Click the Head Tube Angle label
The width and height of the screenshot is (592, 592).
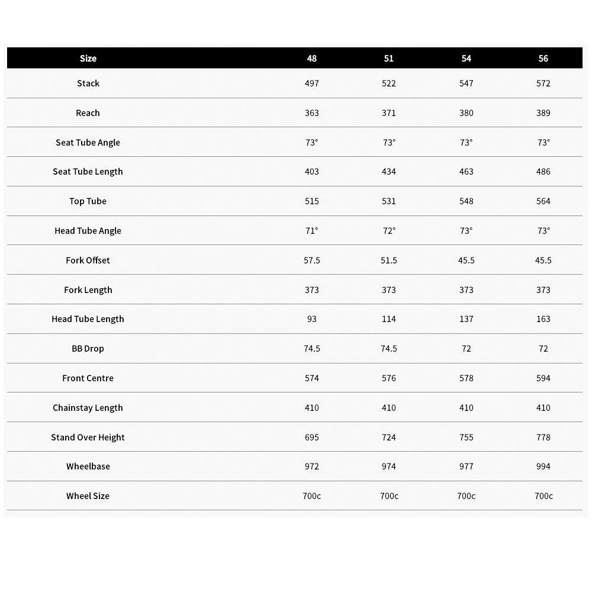(88, 231)
